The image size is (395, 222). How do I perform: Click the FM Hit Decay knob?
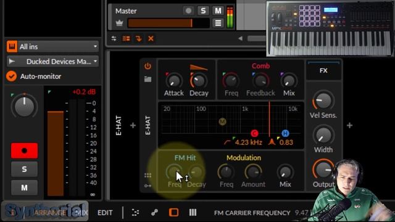pyautogui.click(x=196, y=172)
